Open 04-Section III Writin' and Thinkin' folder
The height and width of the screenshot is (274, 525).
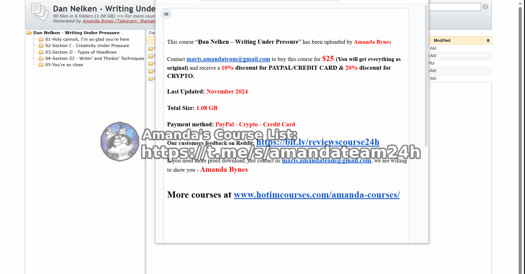(95, 59)
